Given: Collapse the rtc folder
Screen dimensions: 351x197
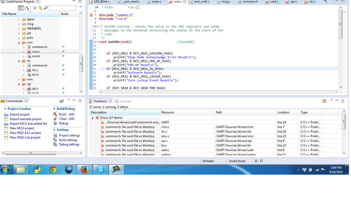Looking at the screenshot, I should 19,61.
